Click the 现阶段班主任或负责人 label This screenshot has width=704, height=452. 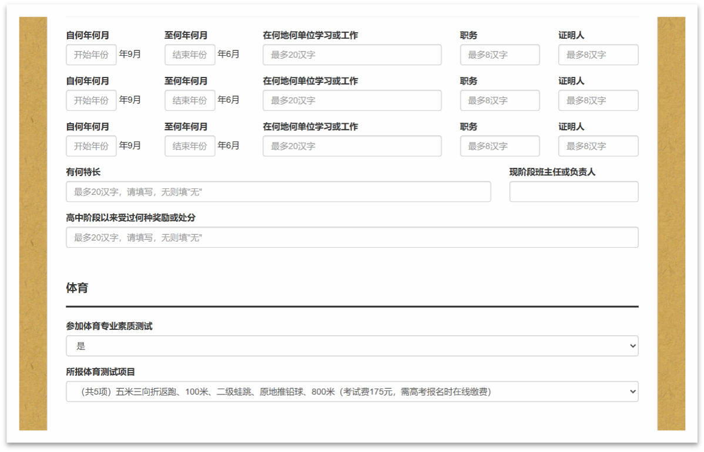coord(552,172)
